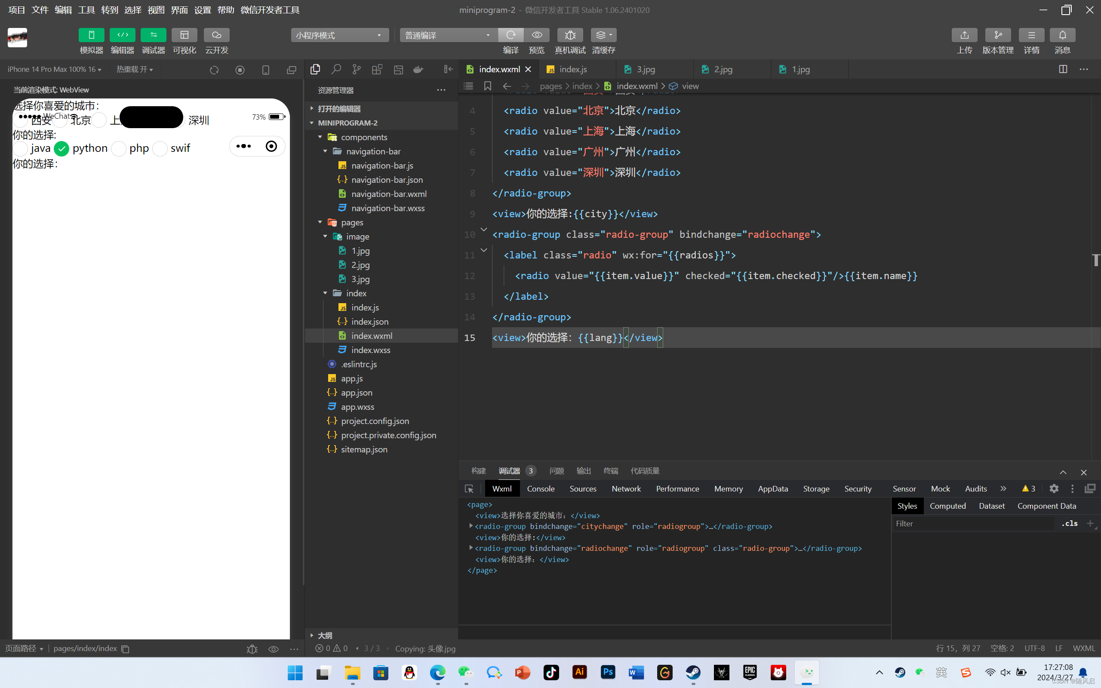Click the styles Filter input field
Screen dimensions: 1101x688
coord(974,523)
